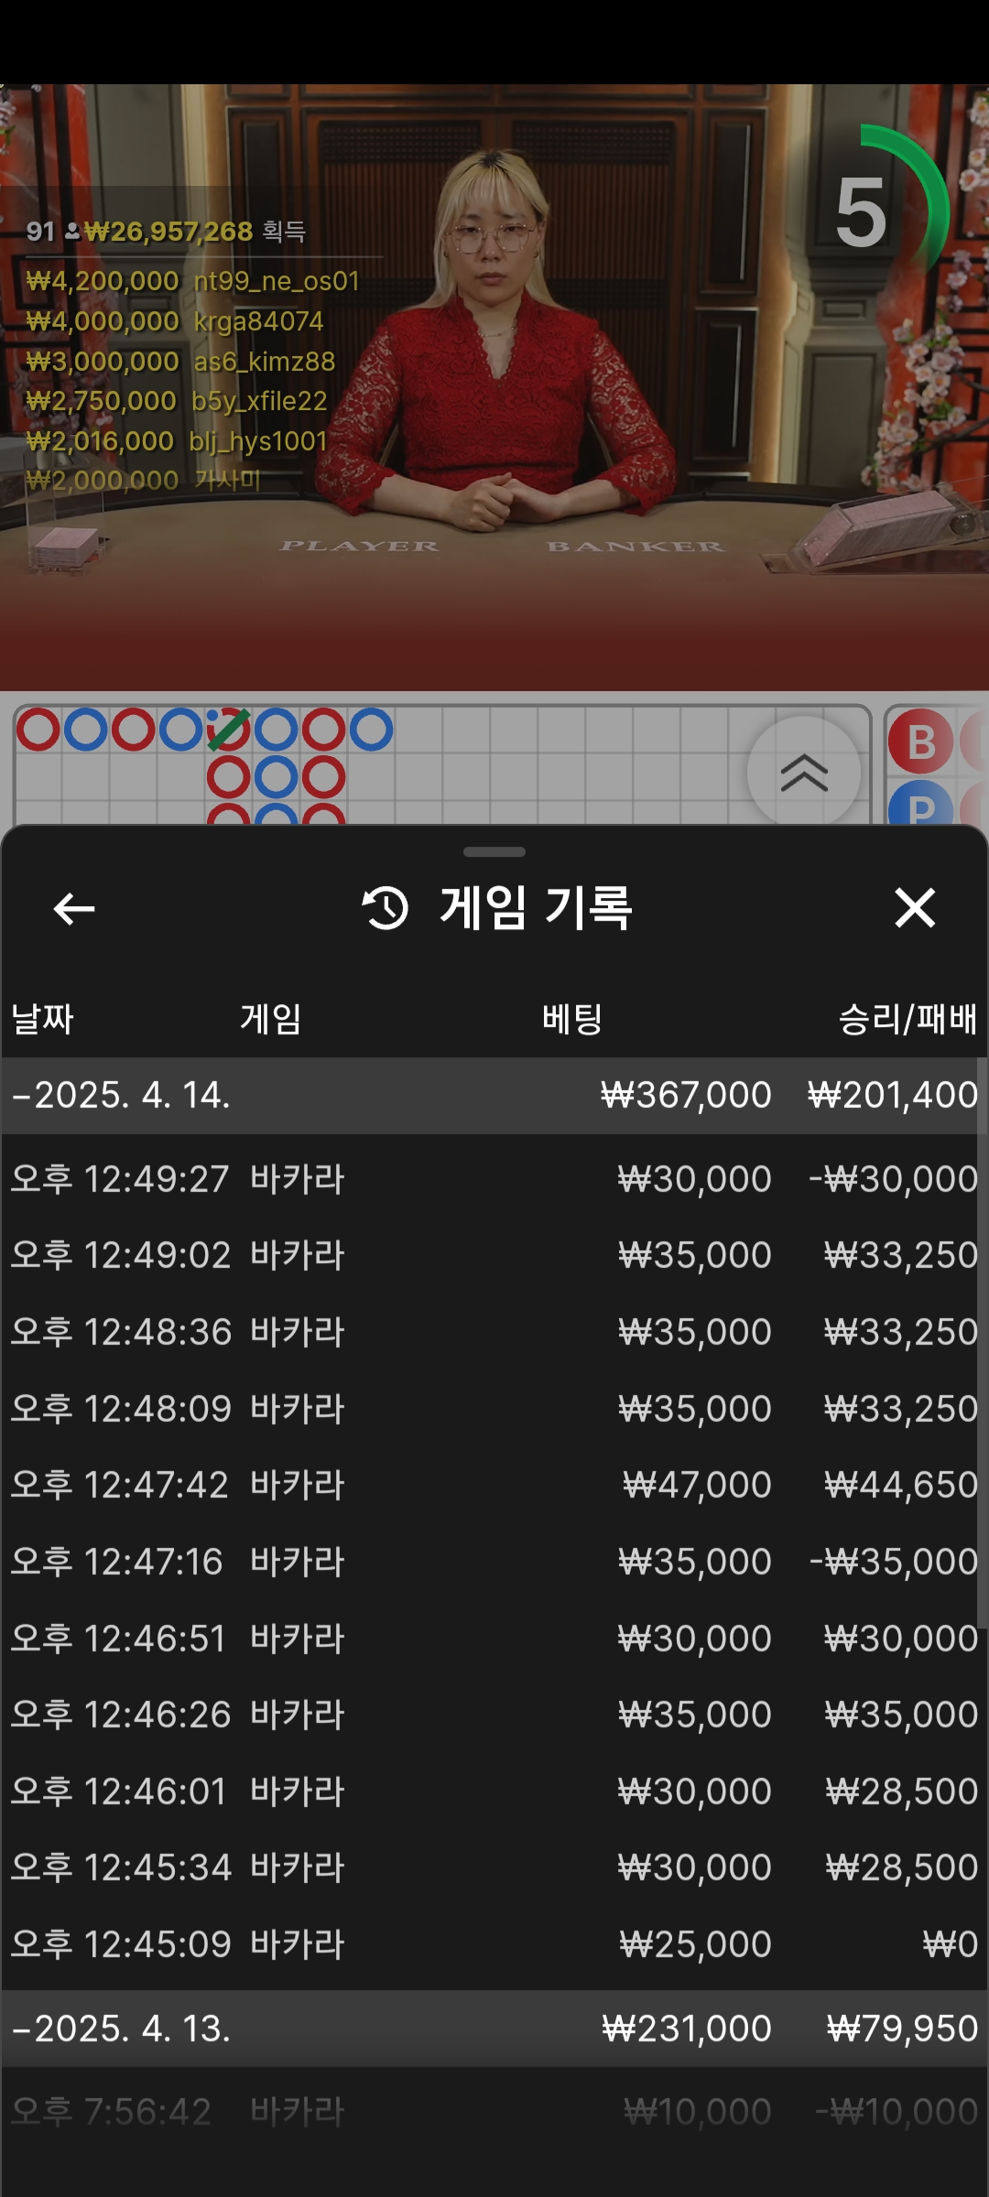Tap the live dealer video feed

click(x=494, y=387)
